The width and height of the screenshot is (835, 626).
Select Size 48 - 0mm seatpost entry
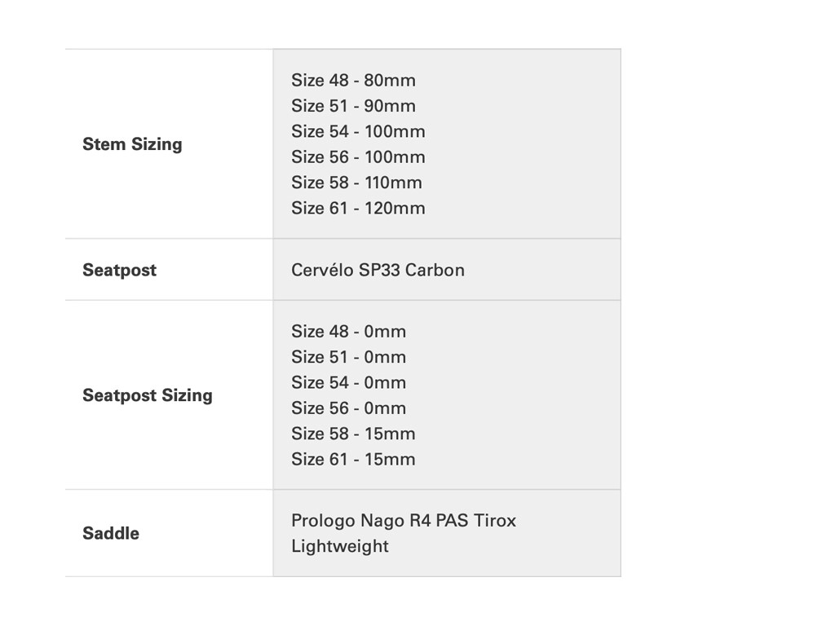click(x=348, y=332)
